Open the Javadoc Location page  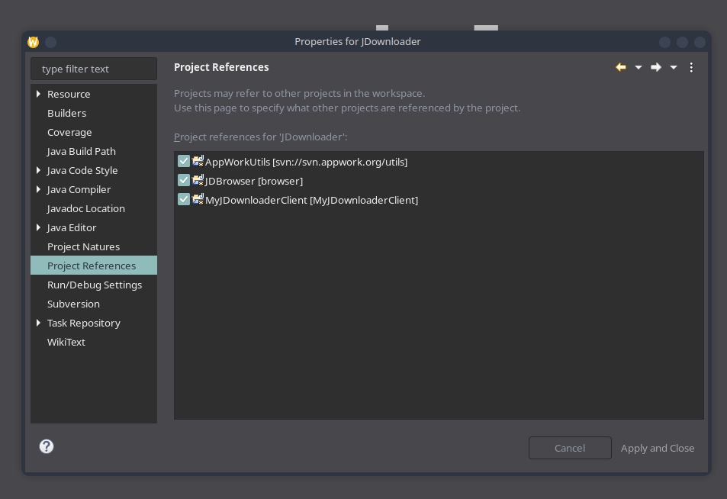(85, 209)
